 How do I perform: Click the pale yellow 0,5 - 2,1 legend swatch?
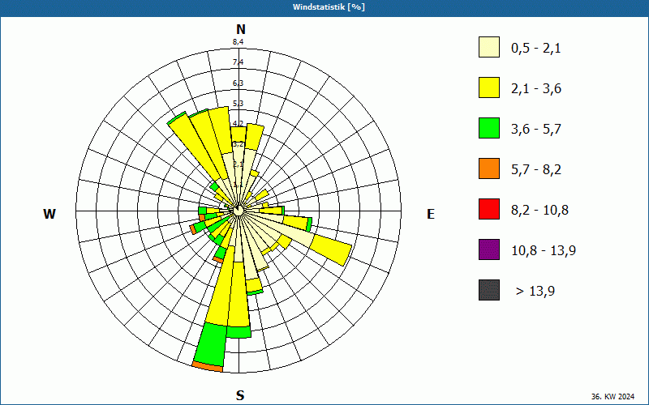[489, 47]
